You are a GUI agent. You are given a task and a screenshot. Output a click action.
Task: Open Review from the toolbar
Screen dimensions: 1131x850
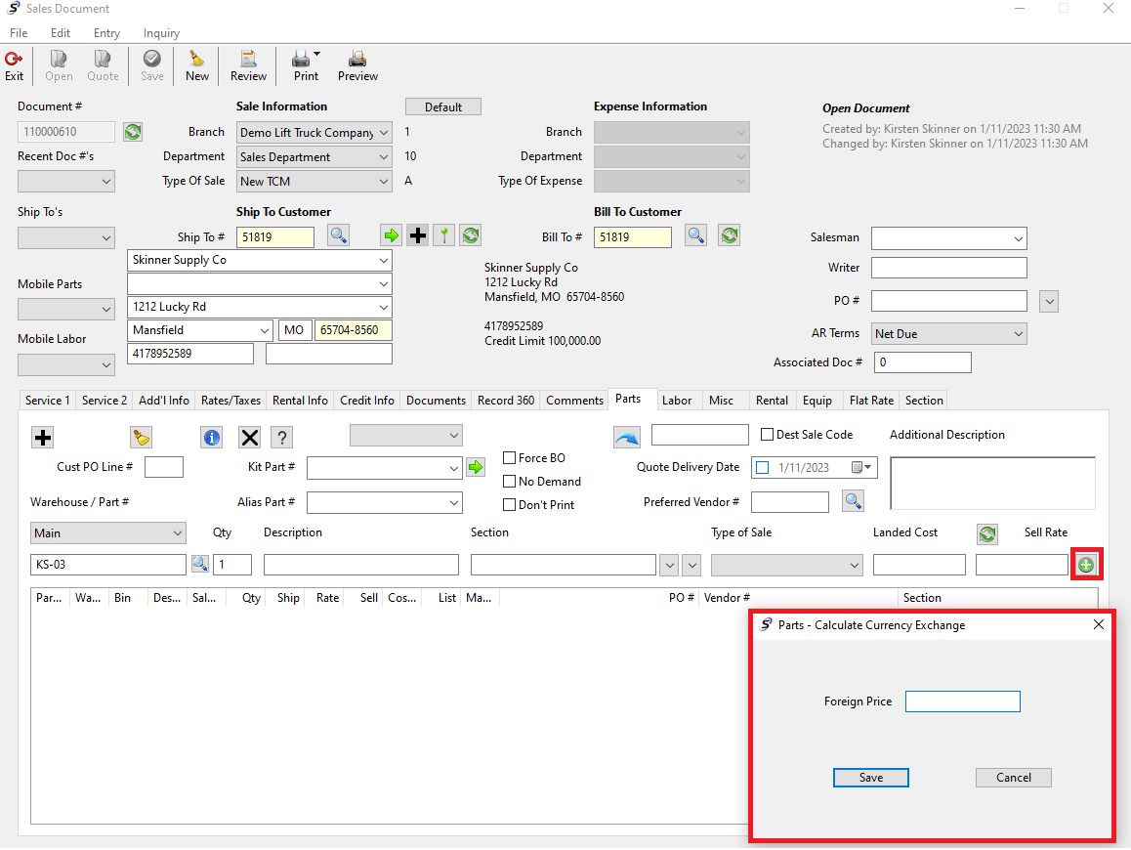(x=248, y=65)
